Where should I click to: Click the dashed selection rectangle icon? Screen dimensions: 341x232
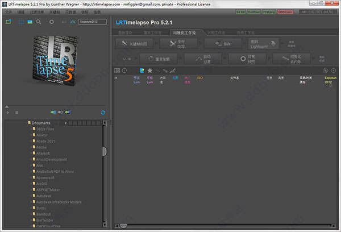coord(20,22)
